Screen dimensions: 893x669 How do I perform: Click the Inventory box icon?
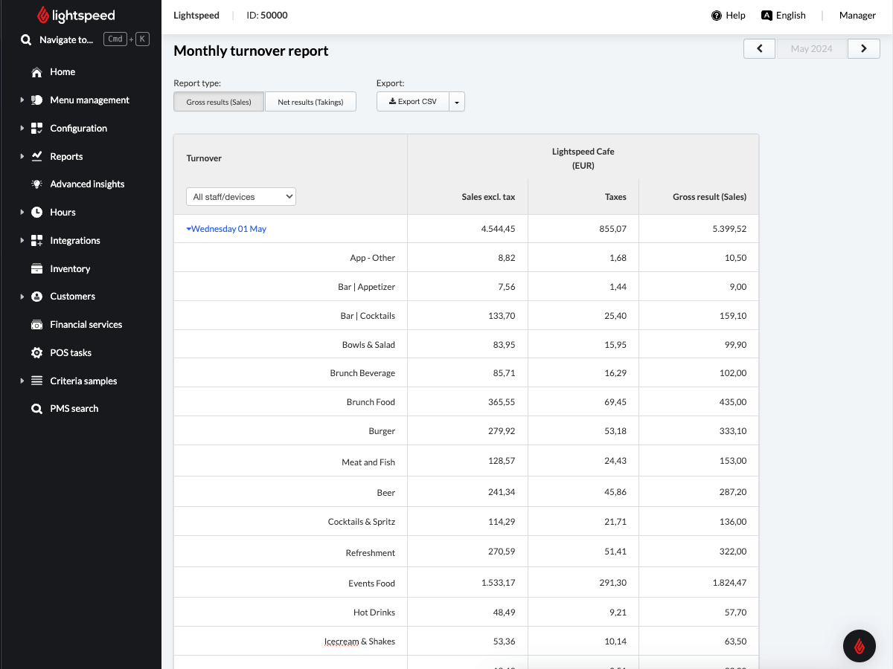coord(36,269)
